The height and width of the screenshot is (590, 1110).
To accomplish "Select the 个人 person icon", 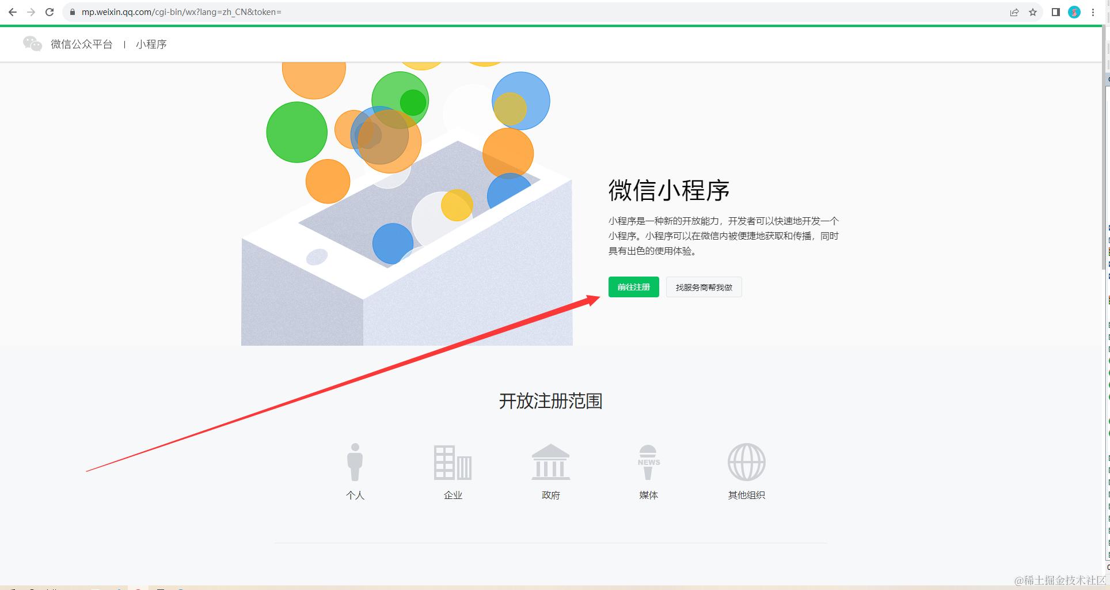I will (355, 462).
